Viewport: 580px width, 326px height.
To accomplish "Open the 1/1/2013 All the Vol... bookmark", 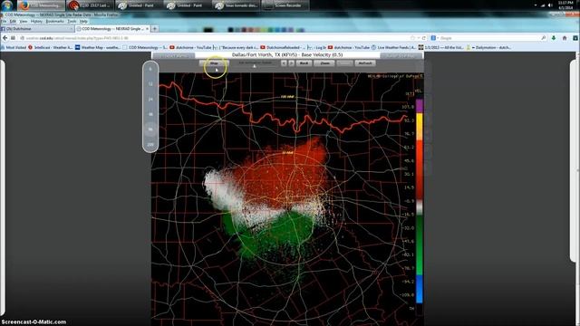I will [x=441, y=47].
